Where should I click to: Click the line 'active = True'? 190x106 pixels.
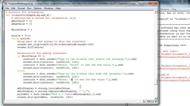(x=21, y=36)
